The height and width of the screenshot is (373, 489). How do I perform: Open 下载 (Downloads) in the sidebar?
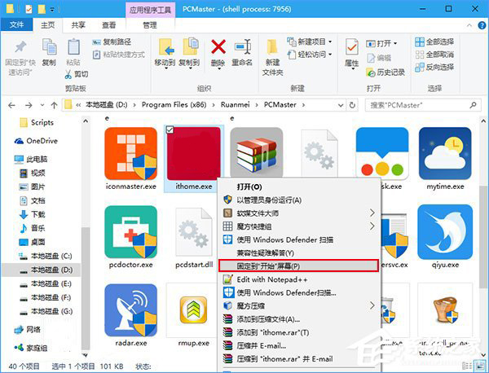33,214
